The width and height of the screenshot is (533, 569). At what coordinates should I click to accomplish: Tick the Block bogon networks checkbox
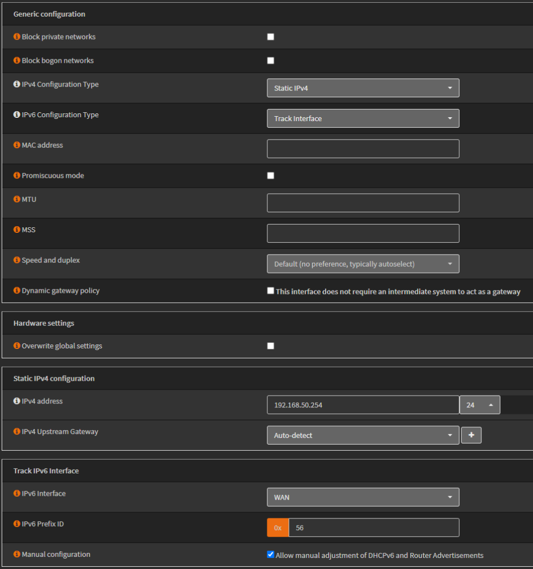pyautogui.click(x=271, y=61)
